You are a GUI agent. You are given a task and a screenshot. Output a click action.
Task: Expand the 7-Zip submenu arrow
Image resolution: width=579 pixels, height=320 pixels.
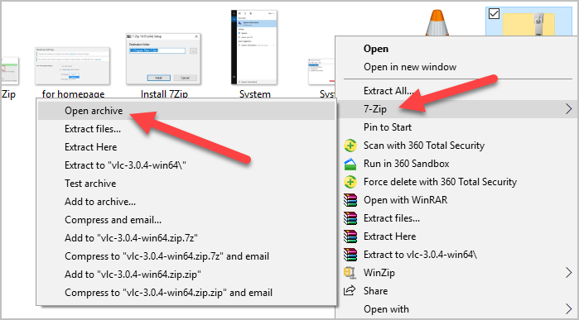(568, 109)
